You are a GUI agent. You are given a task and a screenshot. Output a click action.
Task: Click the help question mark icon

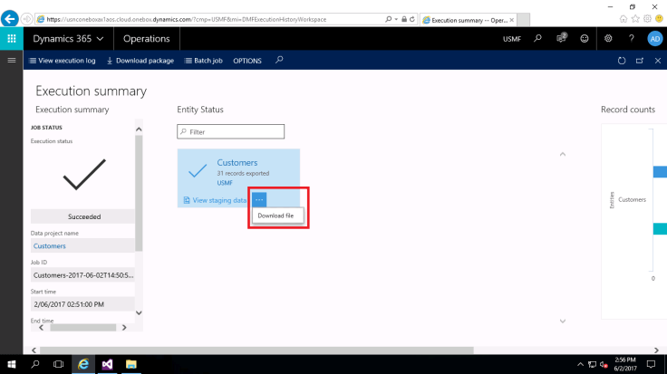[632, 39]
